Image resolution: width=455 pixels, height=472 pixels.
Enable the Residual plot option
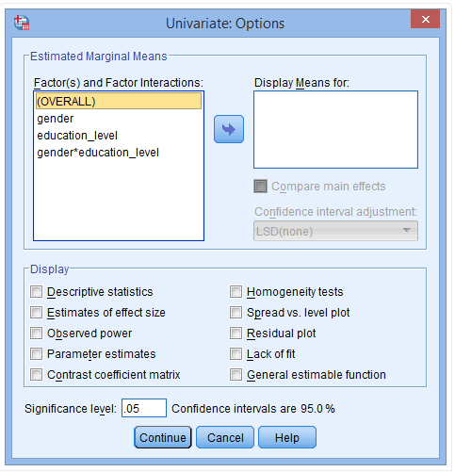pyautogui.click(x=236, y=334)
